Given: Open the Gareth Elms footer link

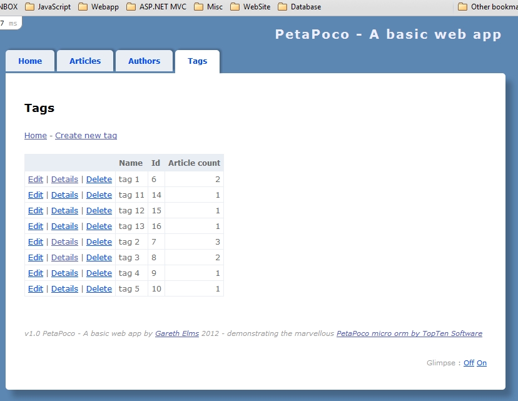Looking at the screenshot, I should (x=177, y=333).
